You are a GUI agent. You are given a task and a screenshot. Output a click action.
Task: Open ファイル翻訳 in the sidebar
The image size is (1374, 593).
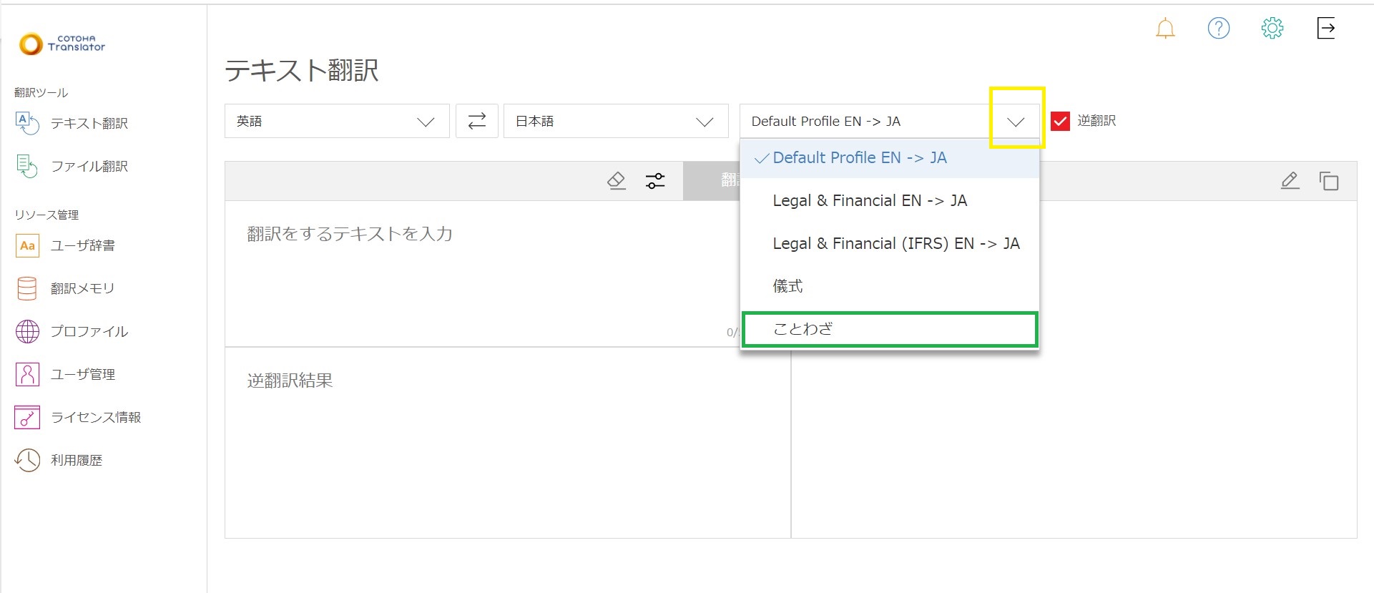coord(89,166)
